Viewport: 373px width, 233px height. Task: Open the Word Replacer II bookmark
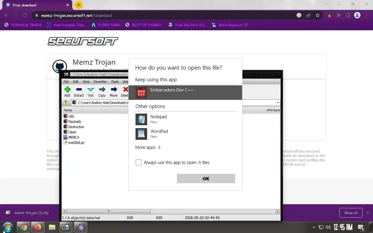click(230, 25)
